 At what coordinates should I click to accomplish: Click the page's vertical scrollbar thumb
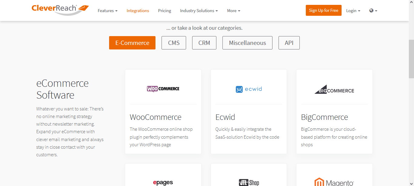click(411, 59)
